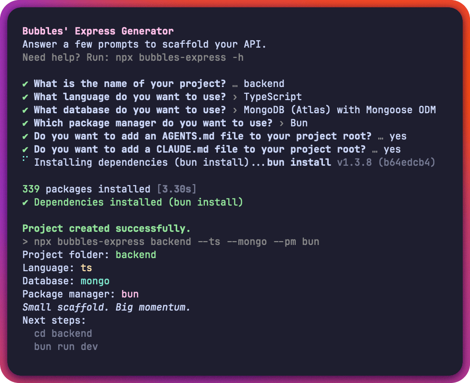Click the chevron before MongoDB answer
Viewport: 470px width, 383px height.
click(x=235, y=110)
